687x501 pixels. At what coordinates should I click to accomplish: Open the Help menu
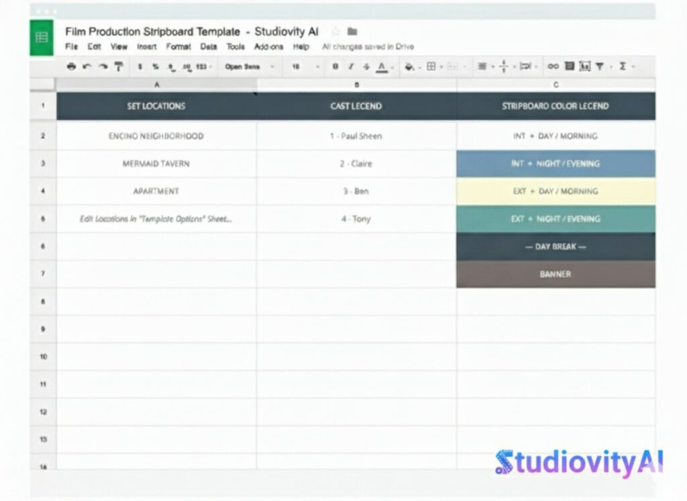(301, 46)
